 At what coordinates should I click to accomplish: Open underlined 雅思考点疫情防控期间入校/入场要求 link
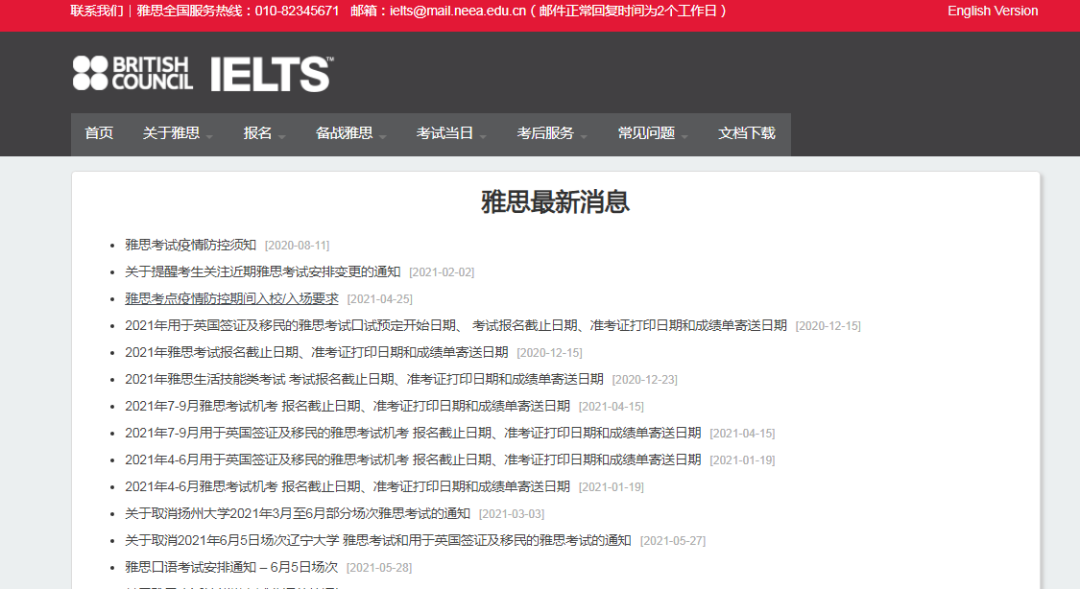point(231,298)
